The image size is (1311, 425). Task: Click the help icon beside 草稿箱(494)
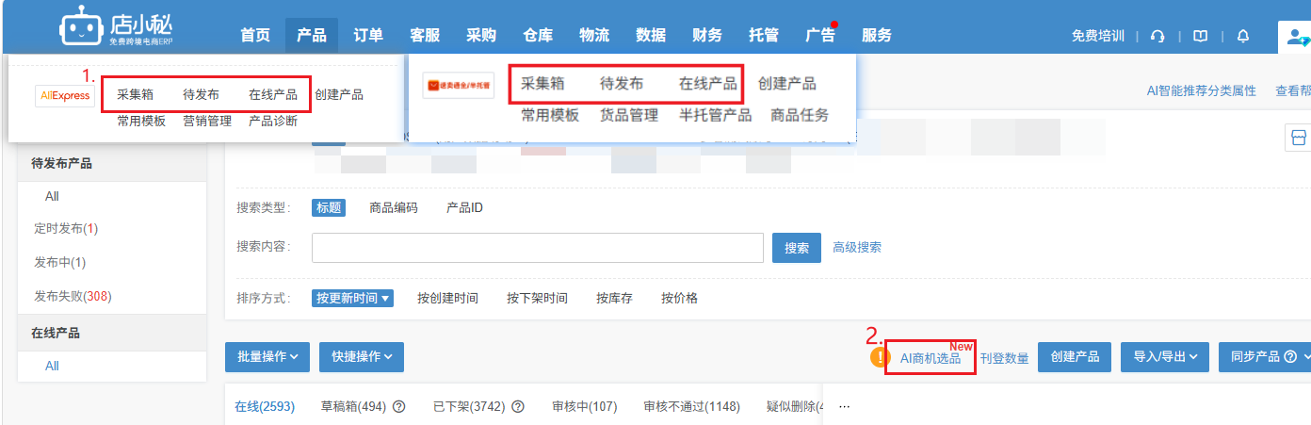click(398, 407)
